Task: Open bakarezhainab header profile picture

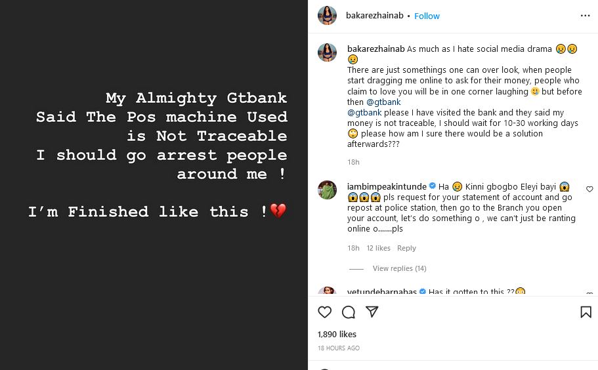Action: click(x=327, y=16)
